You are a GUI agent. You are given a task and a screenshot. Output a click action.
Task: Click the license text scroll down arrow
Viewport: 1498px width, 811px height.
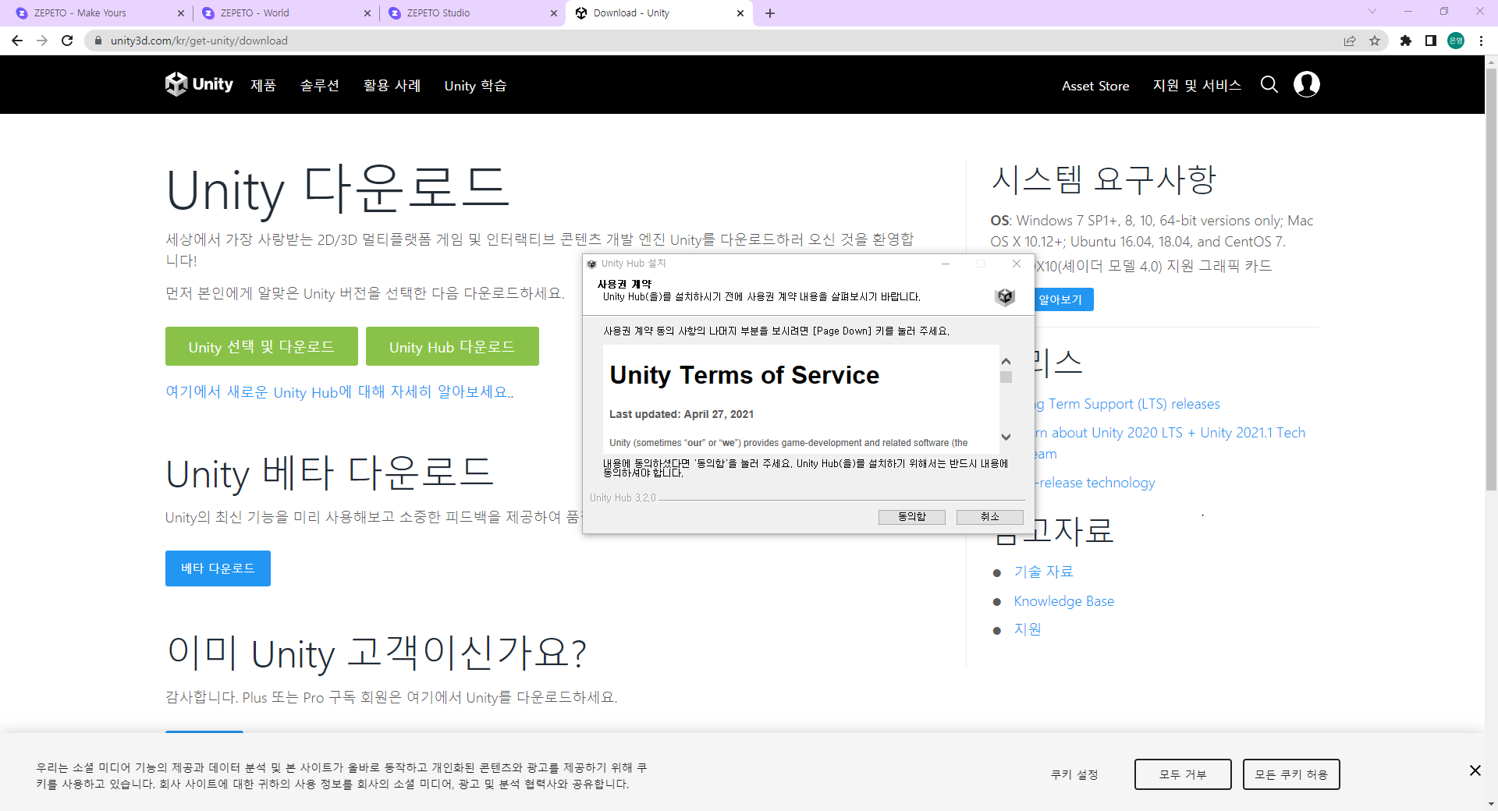click(1006, 437)
